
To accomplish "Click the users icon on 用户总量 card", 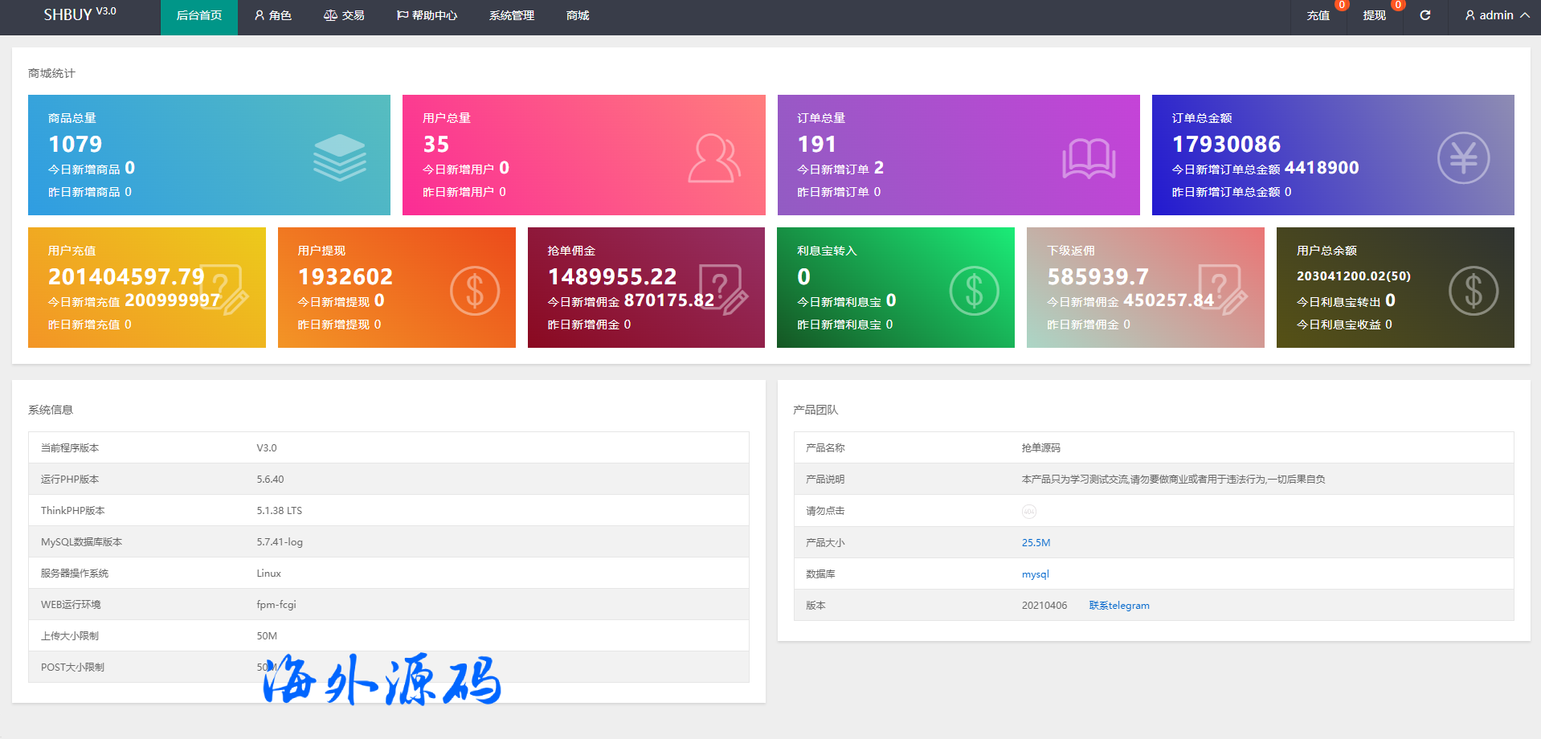I will click(713, 158).
